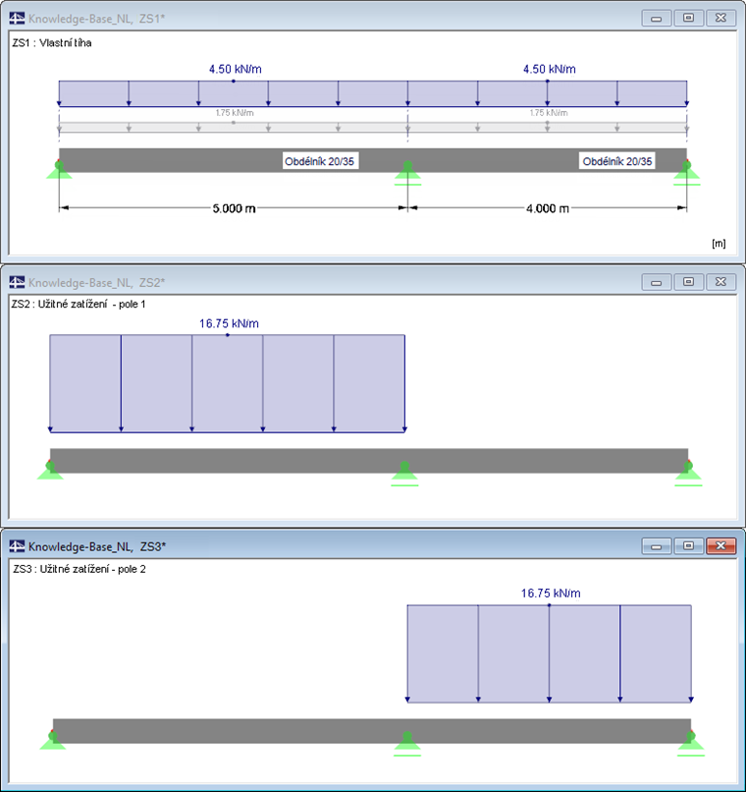
Task: Maximize the ZS3 window
Action: [688, 546]
